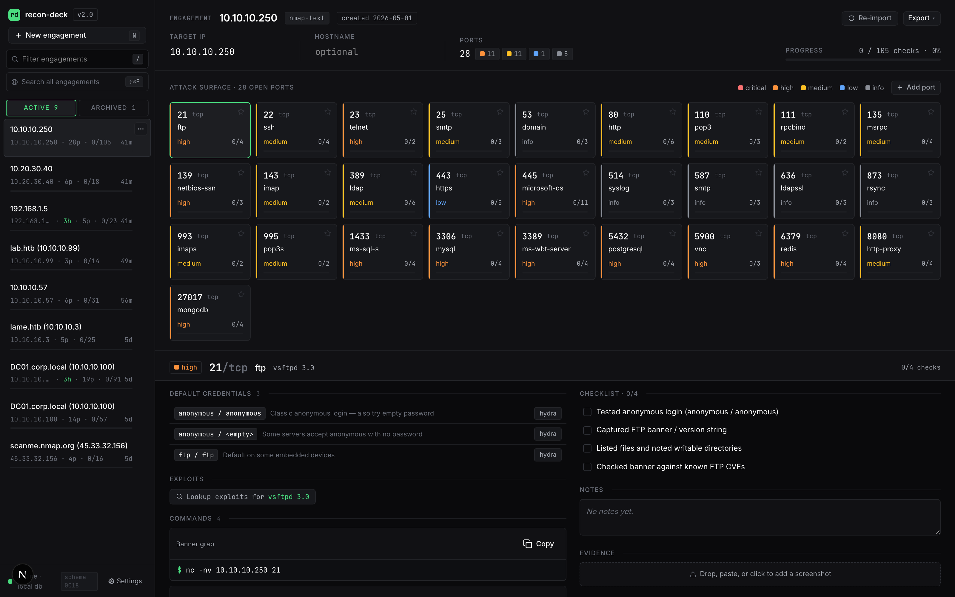Star the port 143 imap card
955x597 pixels.
point(327,173)
